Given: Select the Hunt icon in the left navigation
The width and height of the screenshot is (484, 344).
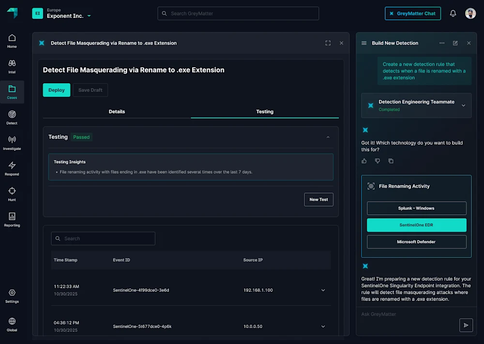Looking at the screenshot, I should (x=12, y=193).
